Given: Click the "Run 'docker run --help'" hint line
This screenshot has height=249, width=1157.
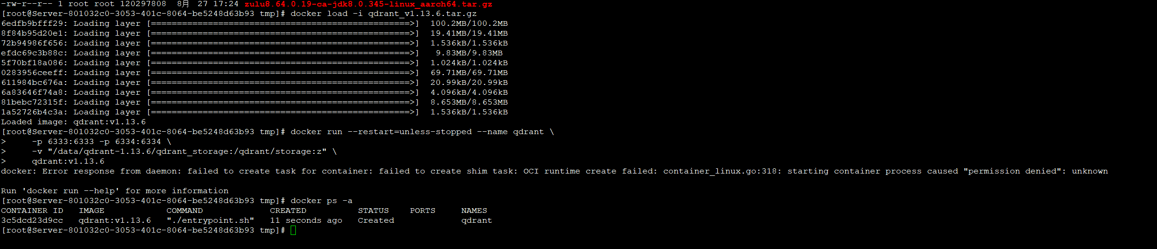Looking at the screenshot, I should click(x=115, y=191).
